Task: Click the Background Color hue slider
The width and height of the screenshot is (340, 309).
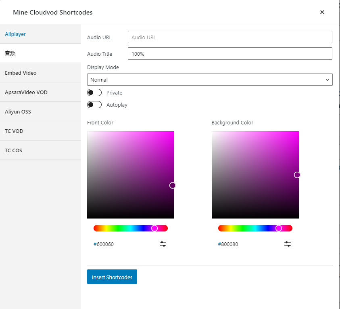Action: (x=255, y=228)
